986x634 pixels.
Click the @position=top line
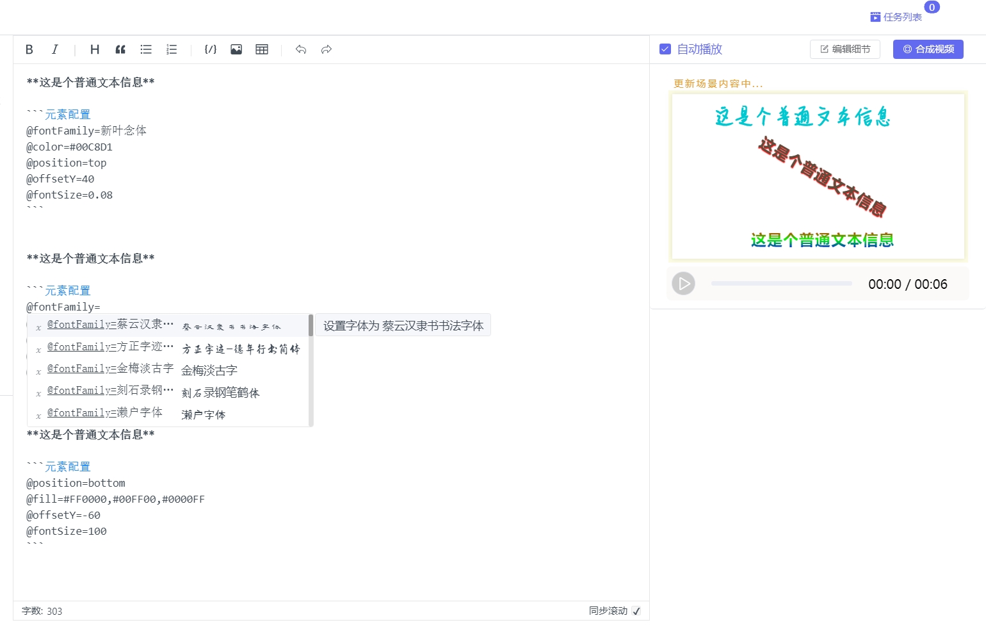click(x=67, y=163)
